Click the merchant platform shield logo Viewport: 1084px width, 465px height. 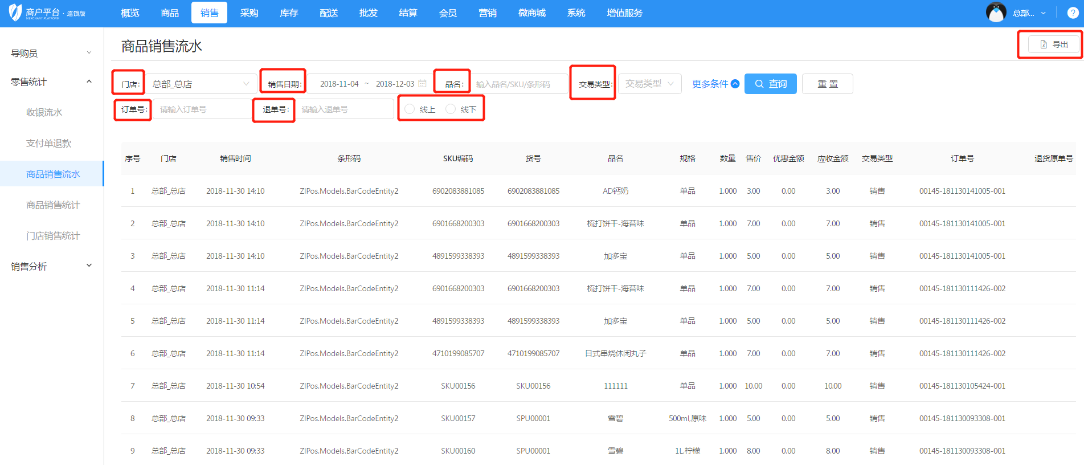(15, 13)
